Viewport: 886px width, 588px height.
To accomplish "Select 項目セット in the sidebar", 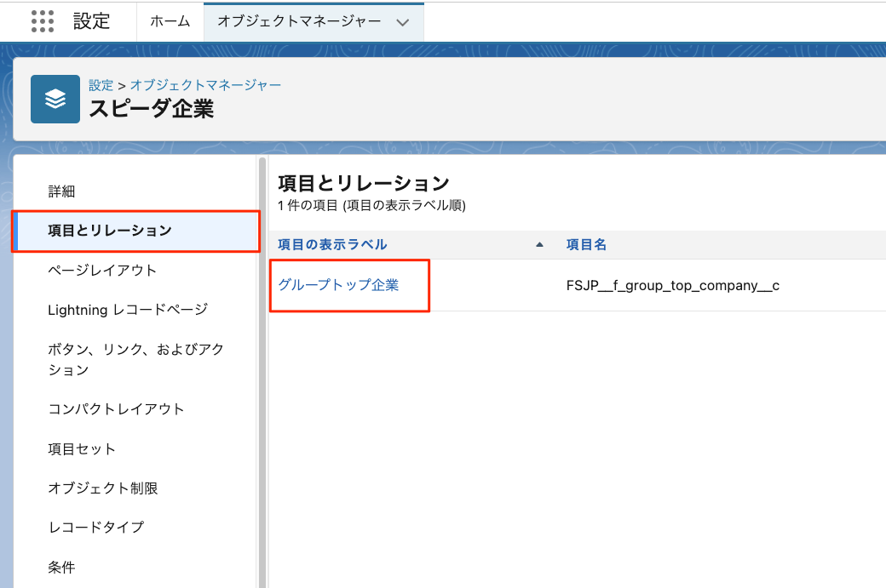I will click(82, 448).
